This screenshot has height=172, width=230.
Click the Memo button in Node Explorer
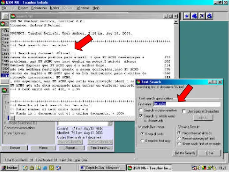(43, 148)
